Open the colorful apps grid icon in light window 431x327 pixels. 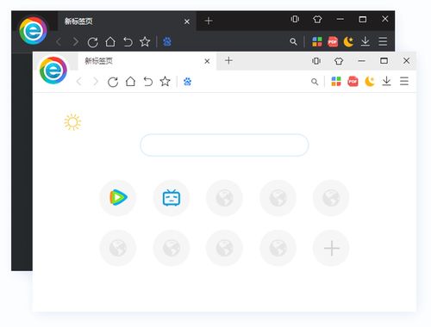point(336,82)
